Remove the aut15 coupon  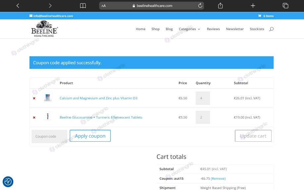click(218, 178)
